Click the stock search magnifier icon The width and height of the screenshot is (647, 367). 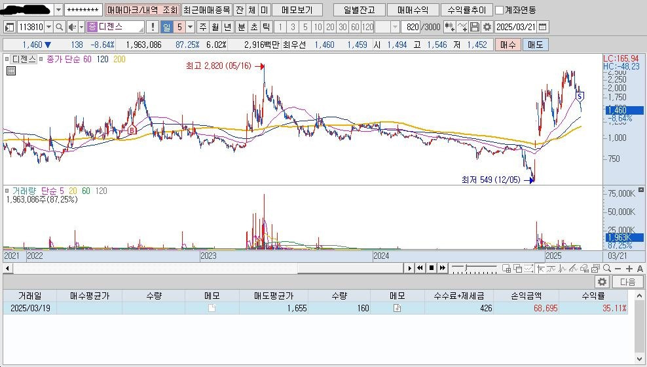point(59,27)
